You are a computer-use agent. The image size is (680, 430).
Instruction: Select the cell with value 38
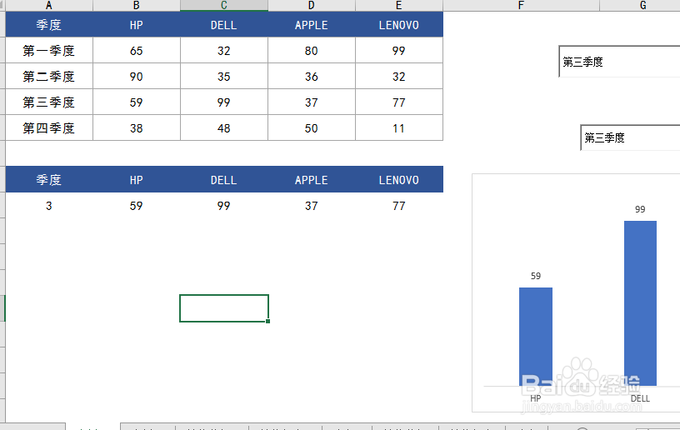tap(136, 128)
